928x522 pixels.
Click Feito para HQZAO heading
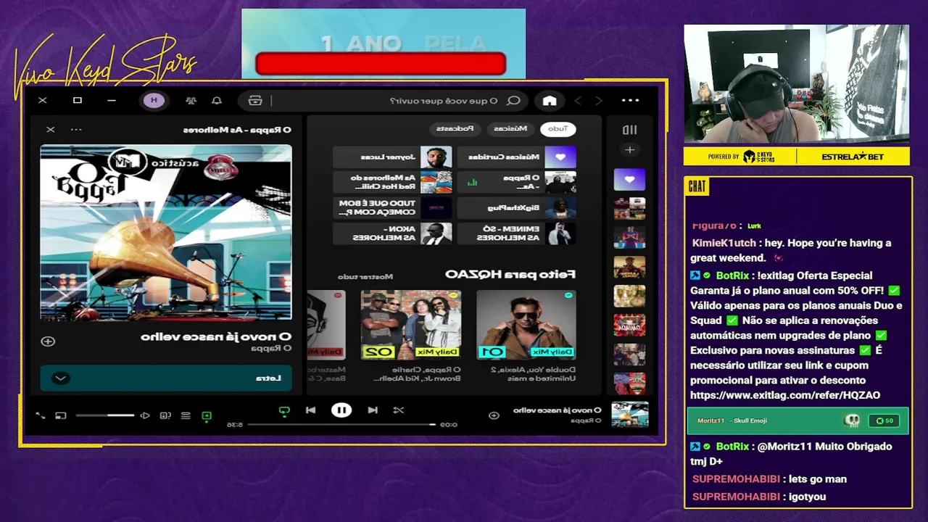510,274
